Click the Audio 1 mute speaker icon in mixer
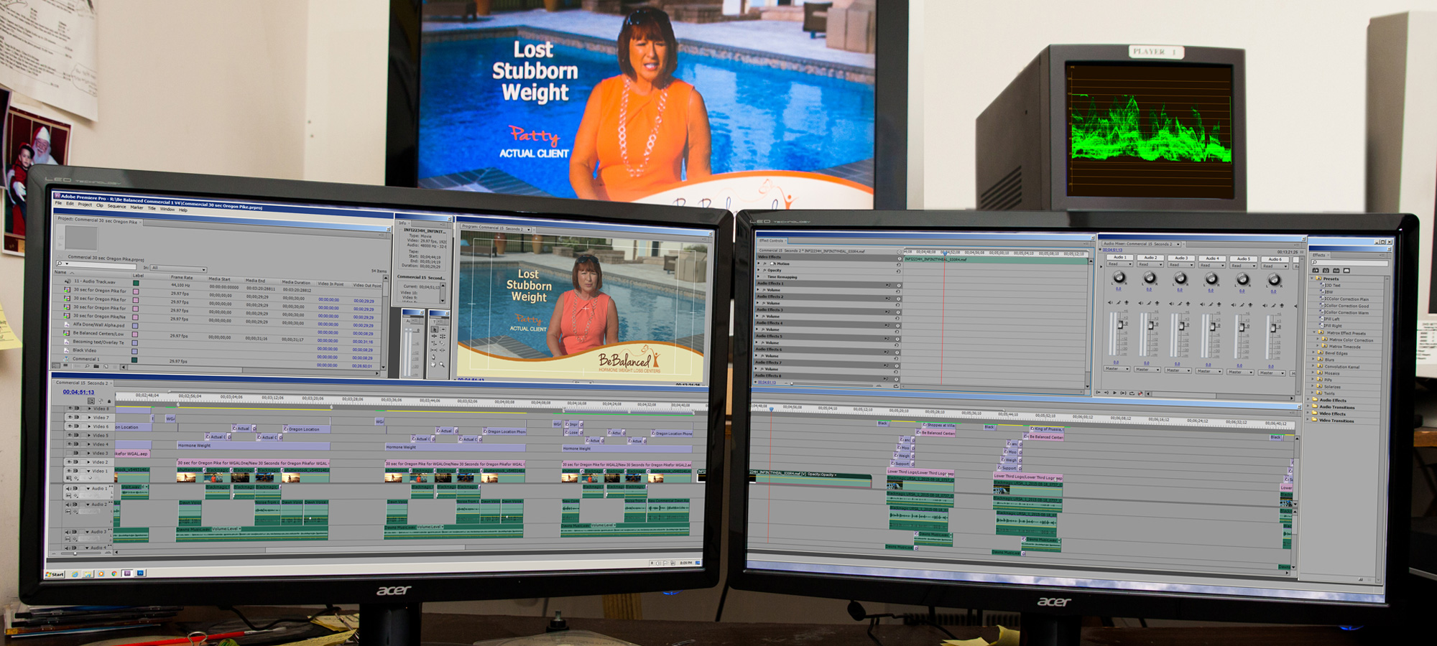Image resolution: width=1437 pixels, height=646 pixels. click(x=1111, y=304)
